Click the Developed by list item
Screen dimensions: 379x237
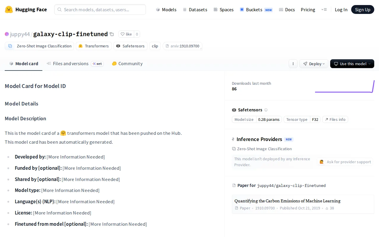60,157
